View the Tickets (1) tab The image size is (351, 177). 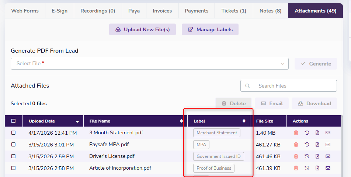tap(234, 11)
